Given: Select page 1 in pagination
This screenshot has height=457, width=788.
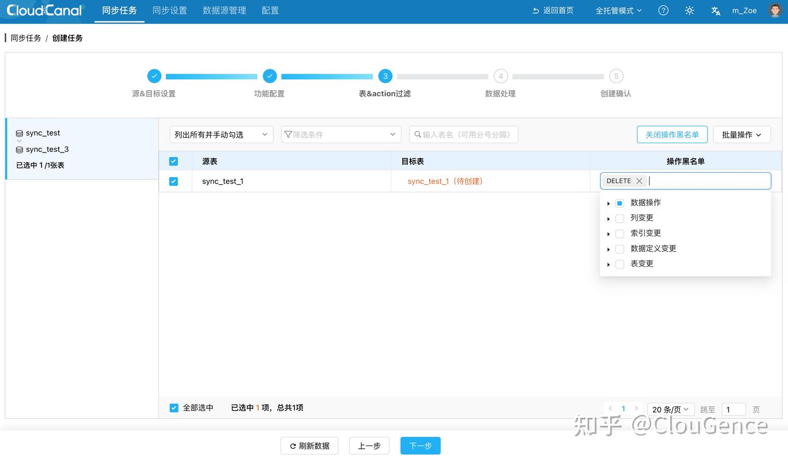Looking at the screenshot, I should [623, 408].
